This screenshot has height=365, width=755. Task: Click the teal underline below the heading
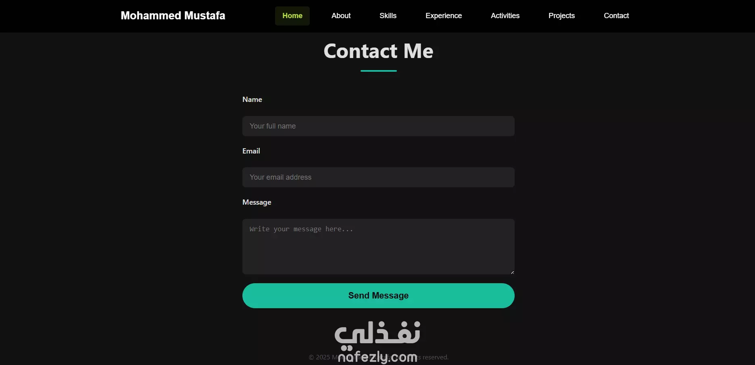(379, 71)
